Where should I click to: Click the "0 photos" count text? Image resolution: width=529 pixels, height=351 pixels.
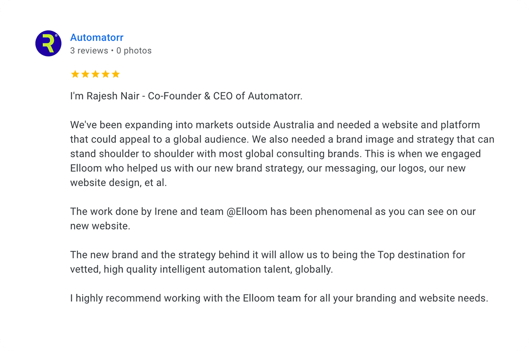pos(134,50)
